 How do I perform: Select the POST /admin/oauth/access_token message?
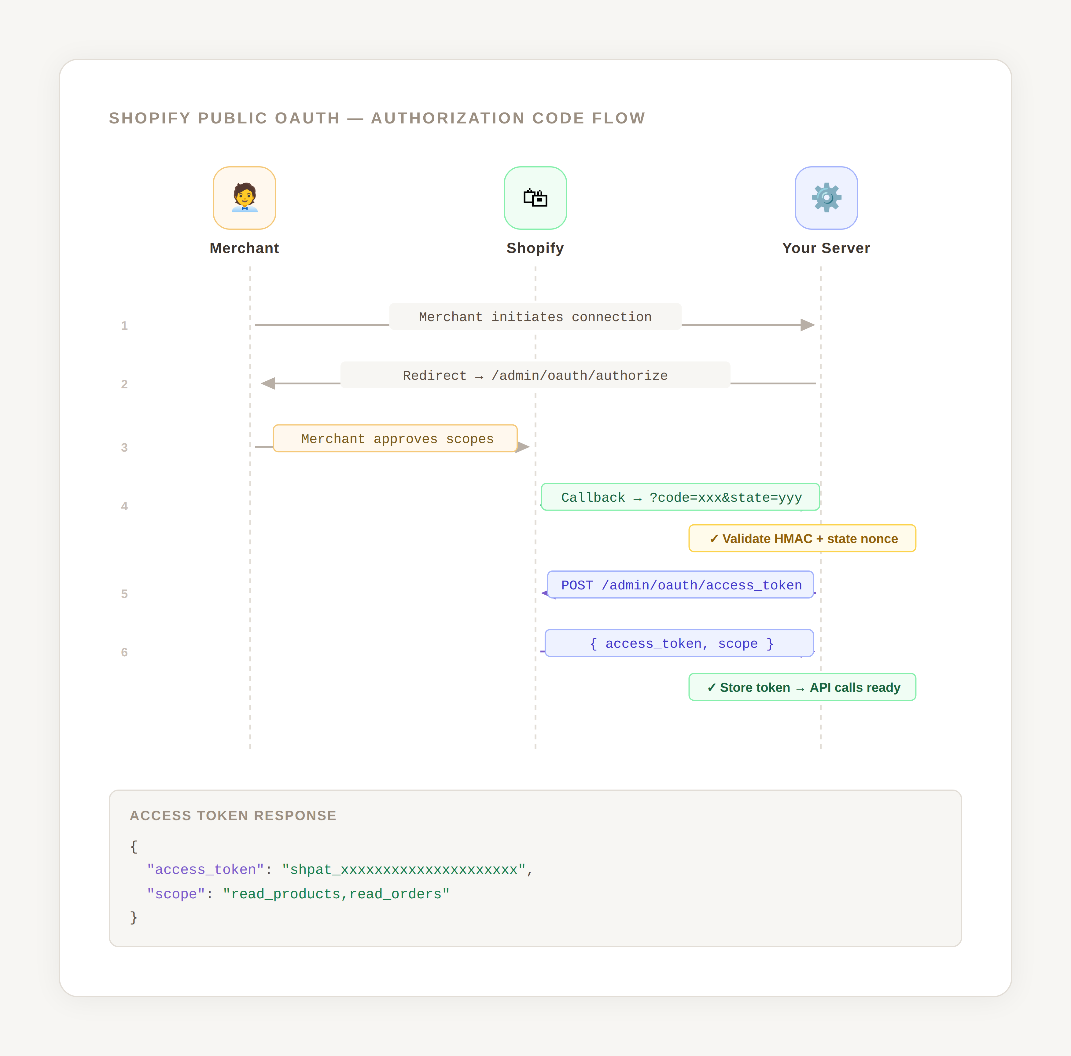(x=680, y=585)
